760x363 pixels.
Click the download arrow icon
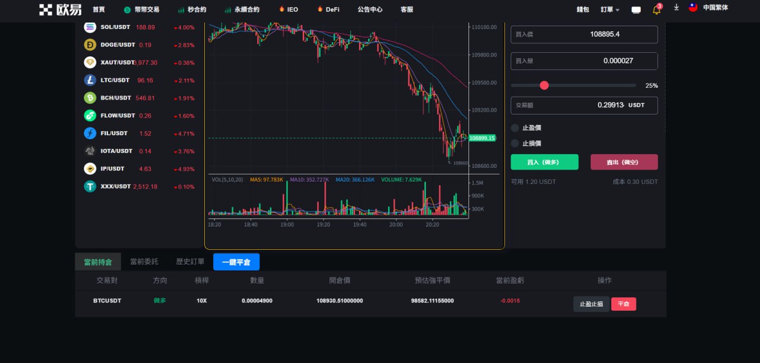[x=676, y=8]
